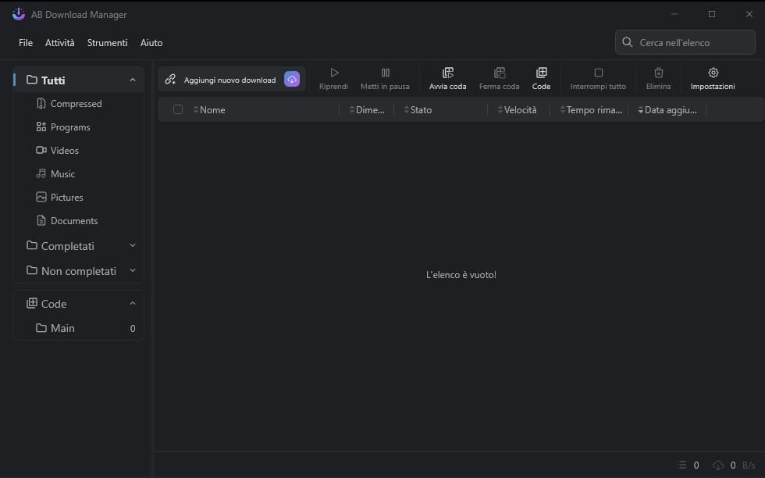765x478 pixels.
Task: Click the Riprendi play icon
Action: coord(334,73)
